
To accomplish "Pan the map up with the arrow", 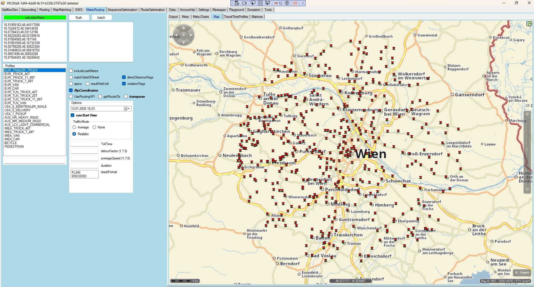I will pyautogui.click(x=183, y=28).
